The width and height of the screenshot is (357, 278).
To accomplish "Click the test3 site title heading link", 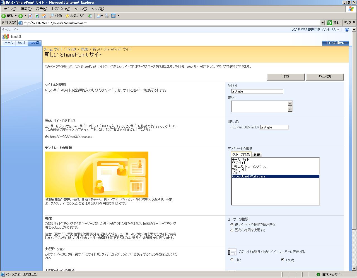I will click(16, 36).
